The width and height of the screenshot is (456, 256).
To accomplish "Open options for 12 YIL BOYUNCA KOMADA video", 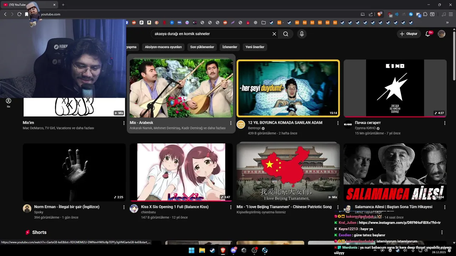I will pyautogui.click(x=338, y=123).
